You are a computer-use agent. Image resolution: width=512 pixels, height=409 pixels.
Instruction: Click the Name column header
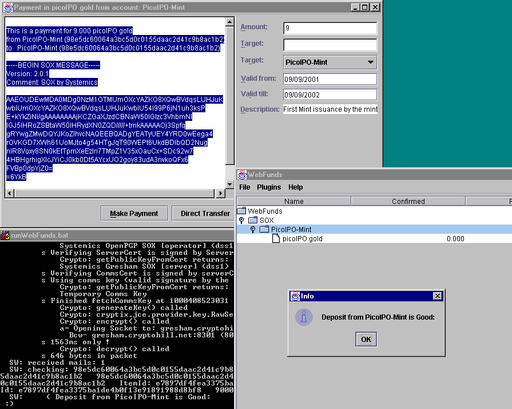(294, 201)
